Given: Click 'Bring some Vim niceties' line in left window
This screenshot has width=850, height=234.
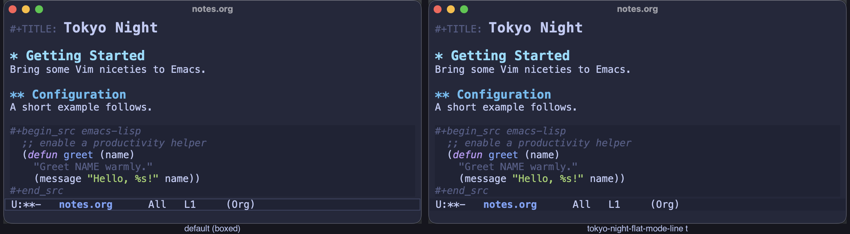Looking at the screenshot, I should [108, 70].
